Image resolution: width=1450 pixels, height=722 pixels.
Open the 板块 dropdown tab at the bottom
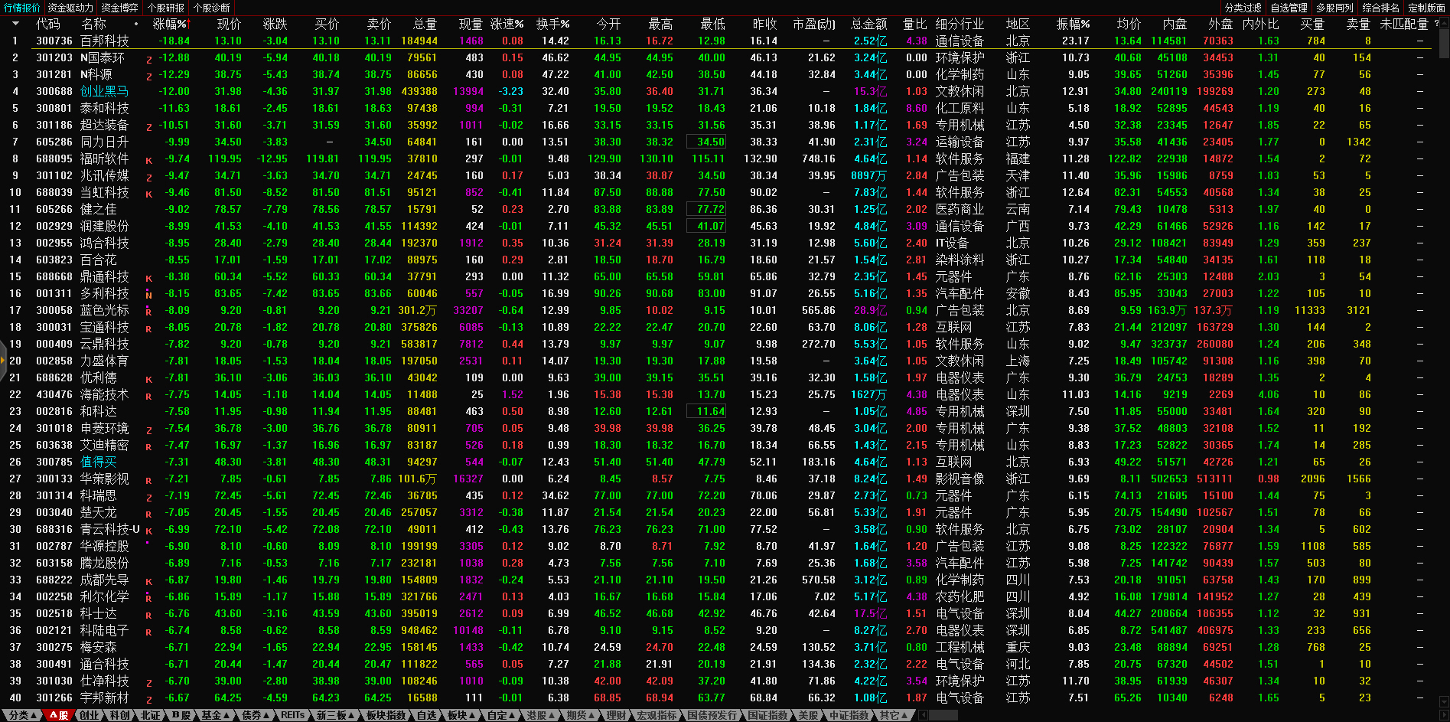pyautogui.click(x=461, y=715)
